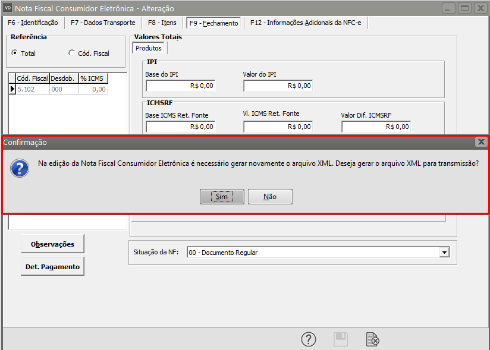This screenshot has height=350, width=490.
Task: Click the help question mark icon
Action: (308, 339)
